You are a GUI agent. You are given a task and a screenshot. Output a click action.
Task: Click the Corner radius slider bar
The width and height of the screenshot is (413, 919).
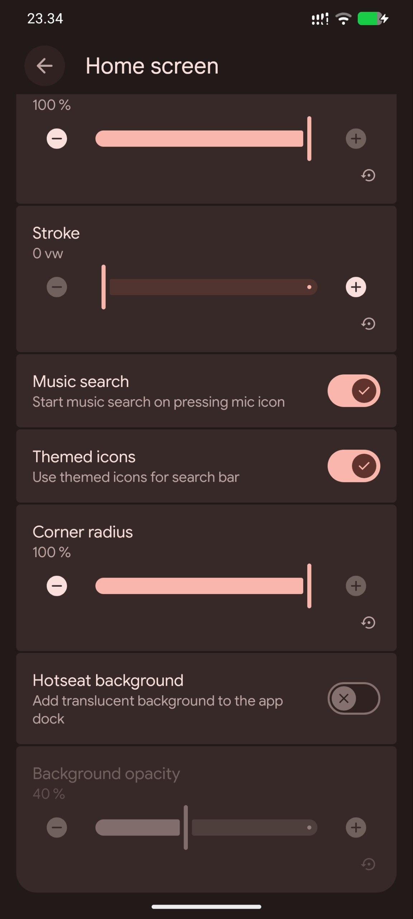tap(199, 586)
